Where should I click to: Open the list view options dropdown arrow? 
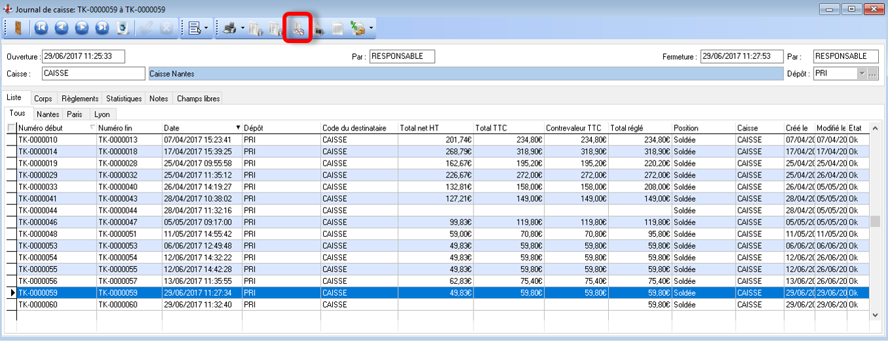207,28
